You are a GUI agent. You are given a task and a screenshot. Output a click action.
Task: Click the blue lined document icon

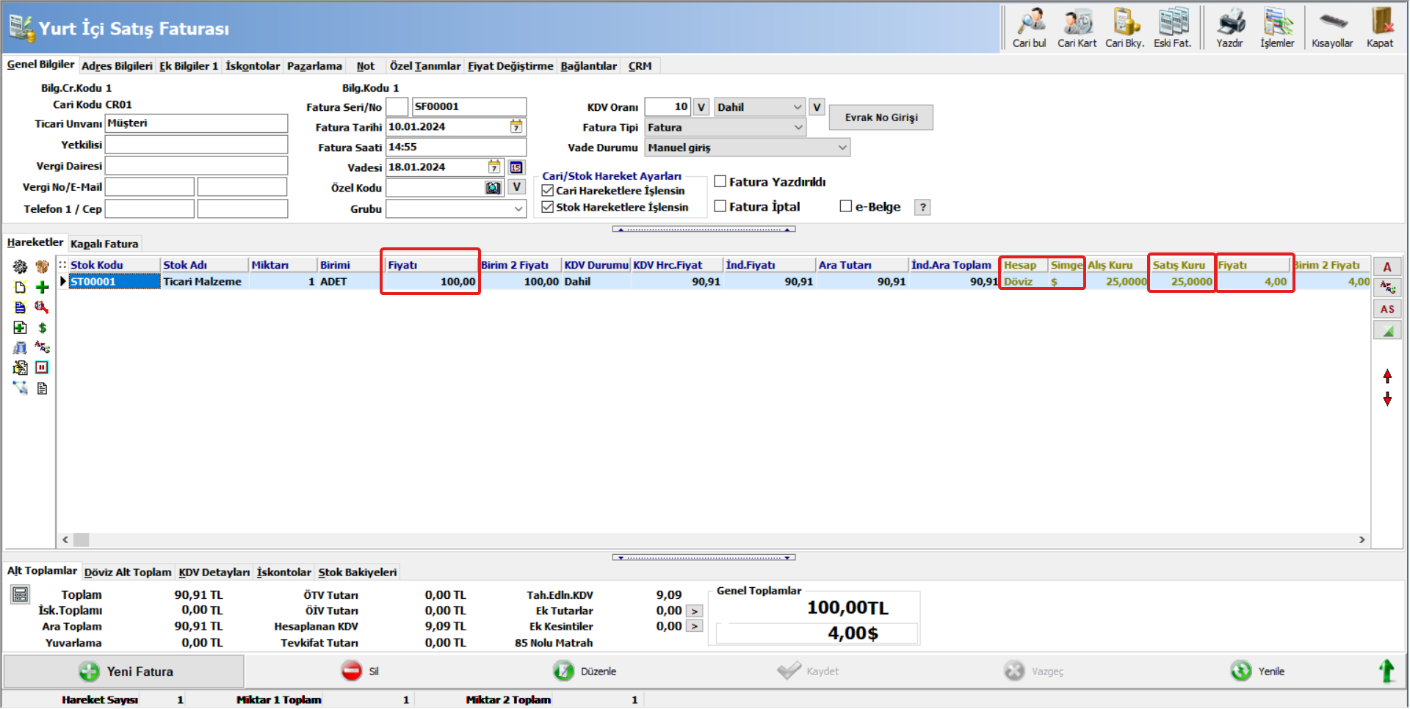[x=20, y=307]
